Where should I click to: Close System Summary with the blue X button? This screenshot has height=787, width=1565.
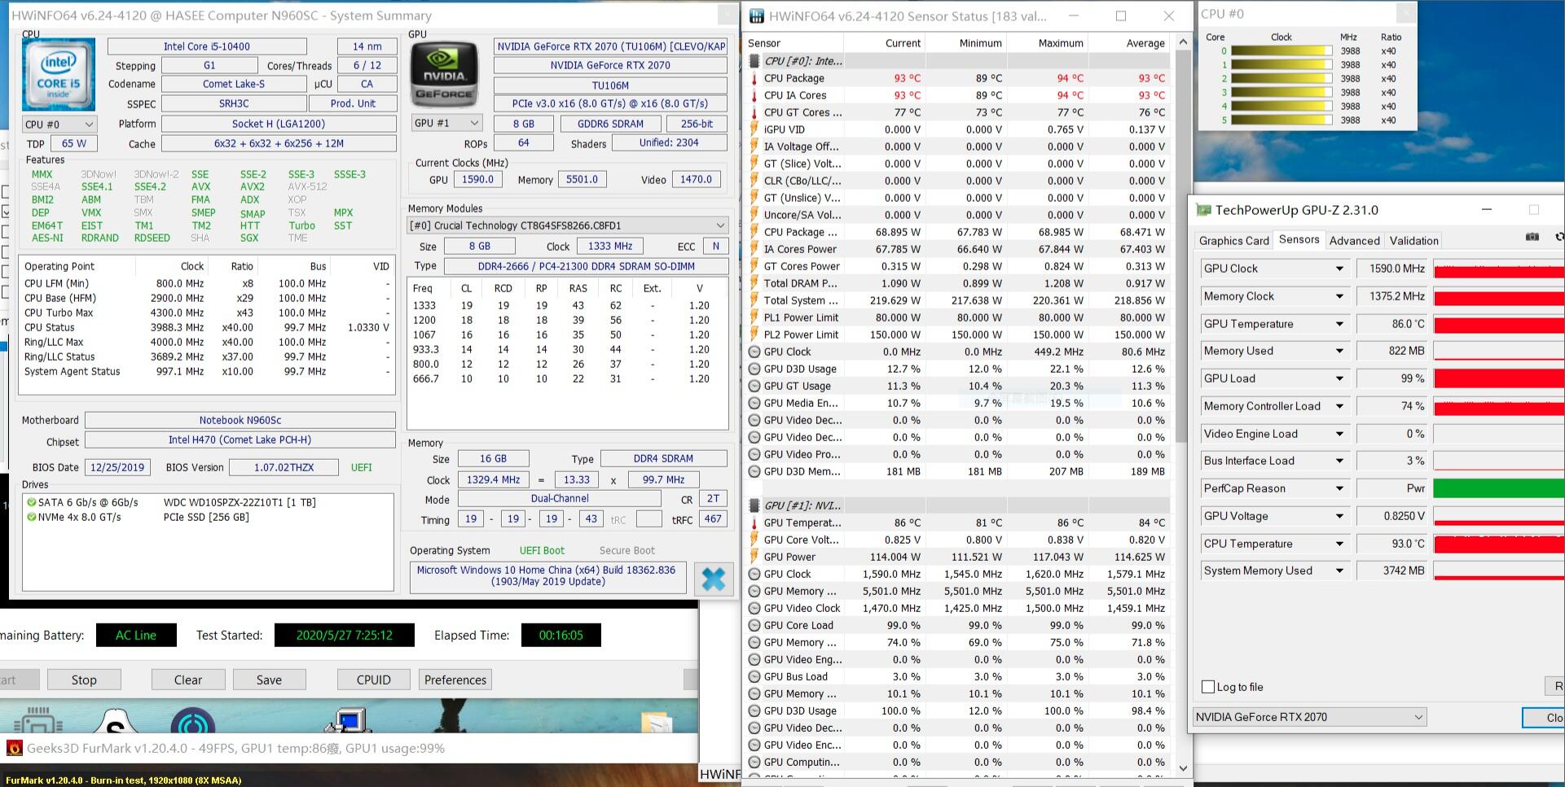pos(714,579)
